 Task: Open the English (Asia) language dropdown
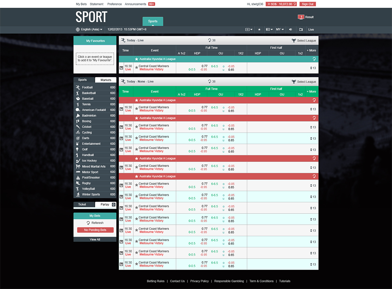[x=91, y=29]
